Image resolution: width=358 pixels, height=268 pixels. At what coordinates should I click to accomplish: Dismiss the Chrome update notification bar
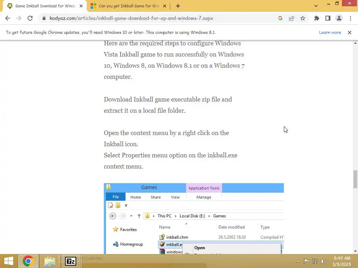coord(349,32)
